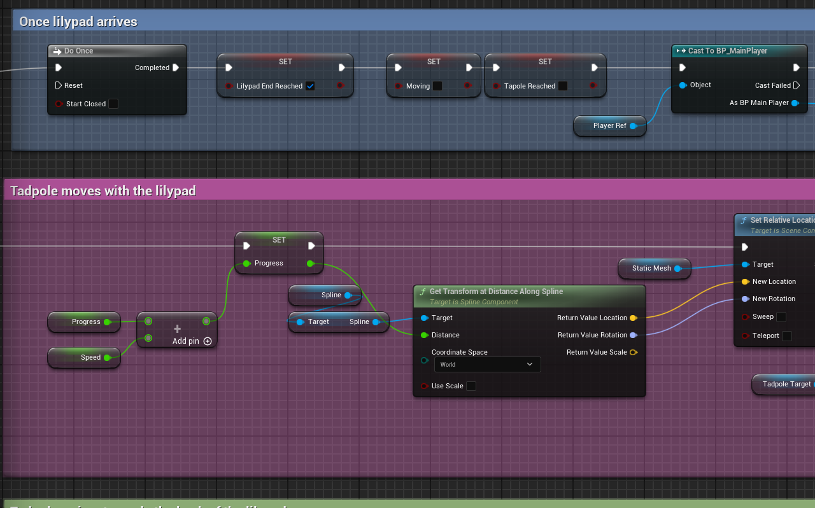Click the Teleport boolean pin
This screenshot has height=508, width=815.
(745, 336)
